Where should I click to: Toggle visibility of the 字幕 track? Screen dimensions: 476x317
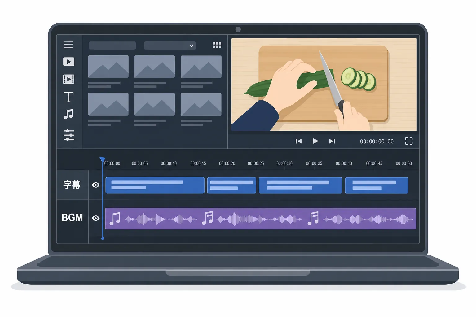click(96, 185)
